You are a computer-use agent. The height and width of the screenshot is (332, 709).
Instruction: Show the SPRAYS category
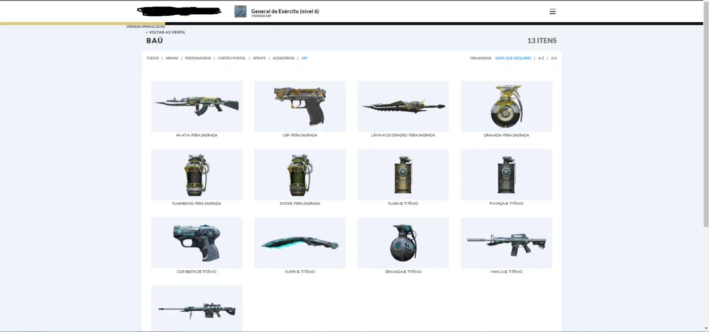(x=259, y=58)
